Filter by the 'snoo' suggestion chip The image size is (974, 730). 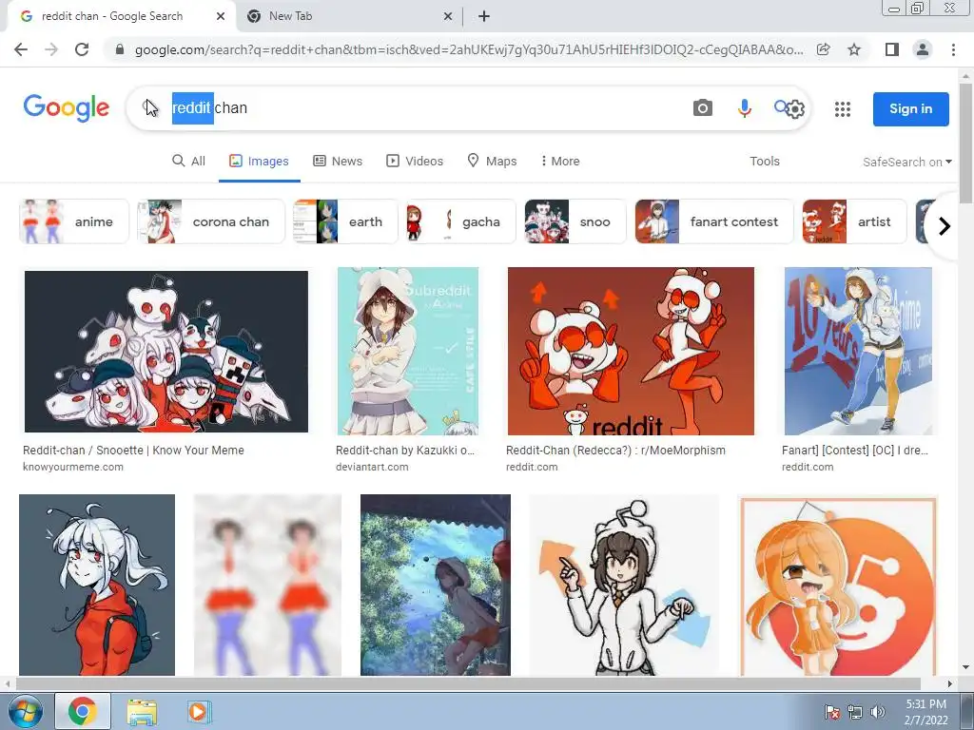(575, 221)
